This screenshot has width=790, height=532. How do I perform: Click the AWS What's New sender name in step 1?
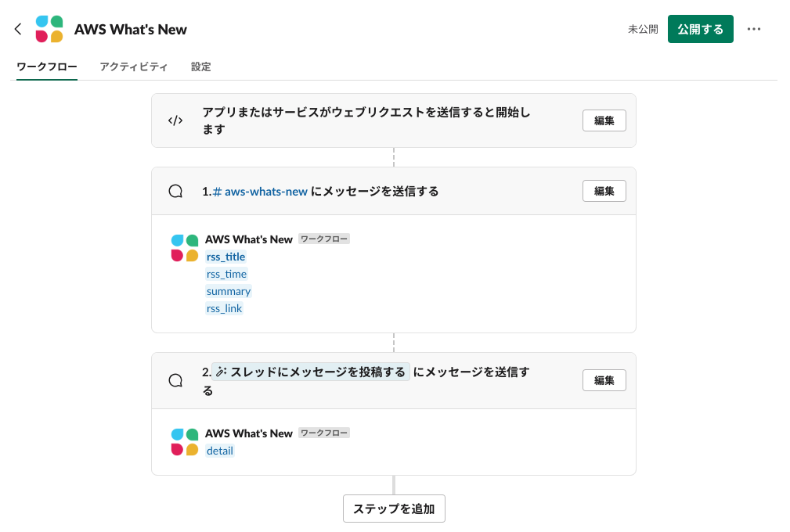coord(249,239)
